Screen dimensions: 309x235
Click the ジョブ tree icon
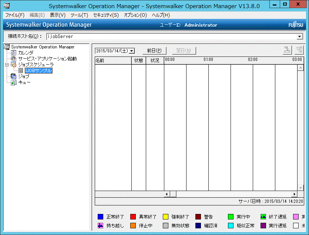tap(14, 76)
